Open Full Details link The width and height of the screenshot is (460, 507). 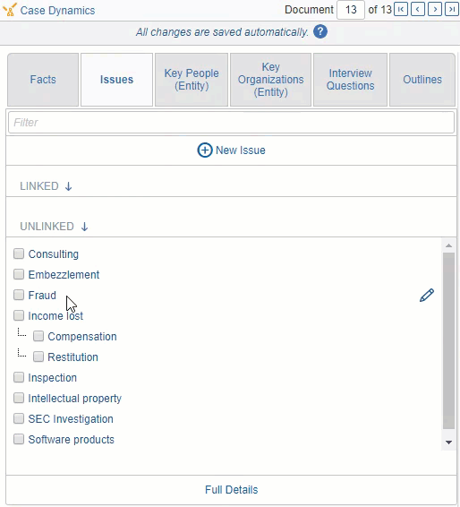click(231, 490)
